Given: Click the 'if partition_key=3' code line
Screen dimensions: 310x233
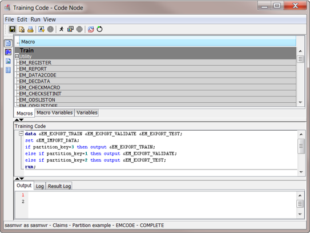Looking at the screenshot, I should (90, 147).
